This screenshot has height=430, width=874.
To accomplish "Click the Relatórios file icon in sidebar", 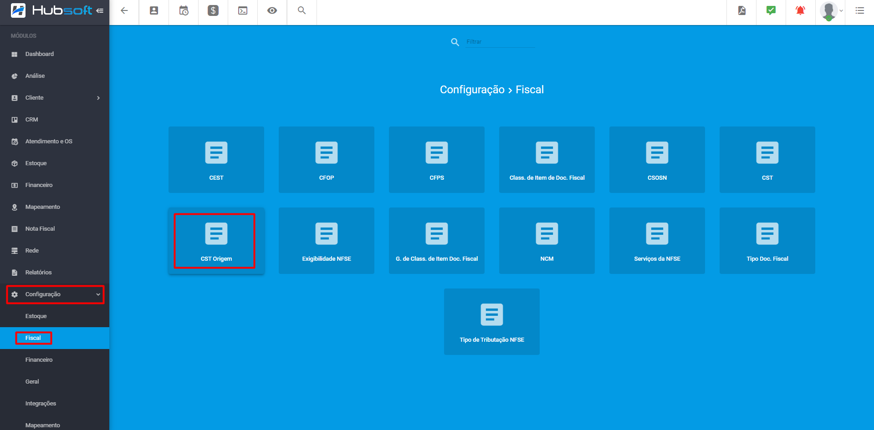I will pos(15,273).
